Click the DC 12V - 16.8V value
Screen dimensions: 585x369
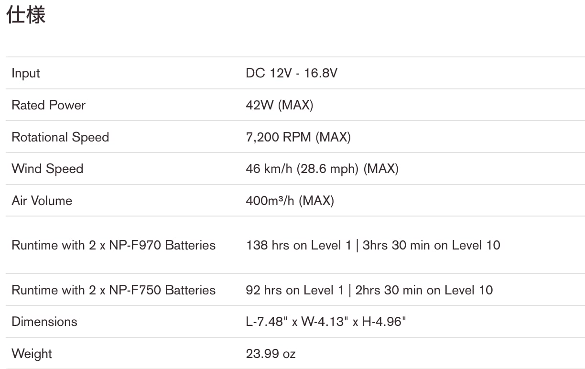click(x=292, y=73)
